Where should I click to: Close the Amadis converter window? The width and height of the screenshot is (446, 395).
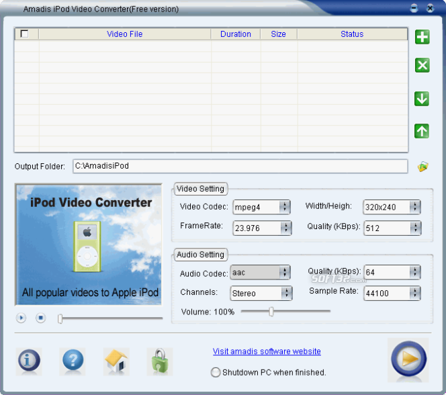pos(430,8)
